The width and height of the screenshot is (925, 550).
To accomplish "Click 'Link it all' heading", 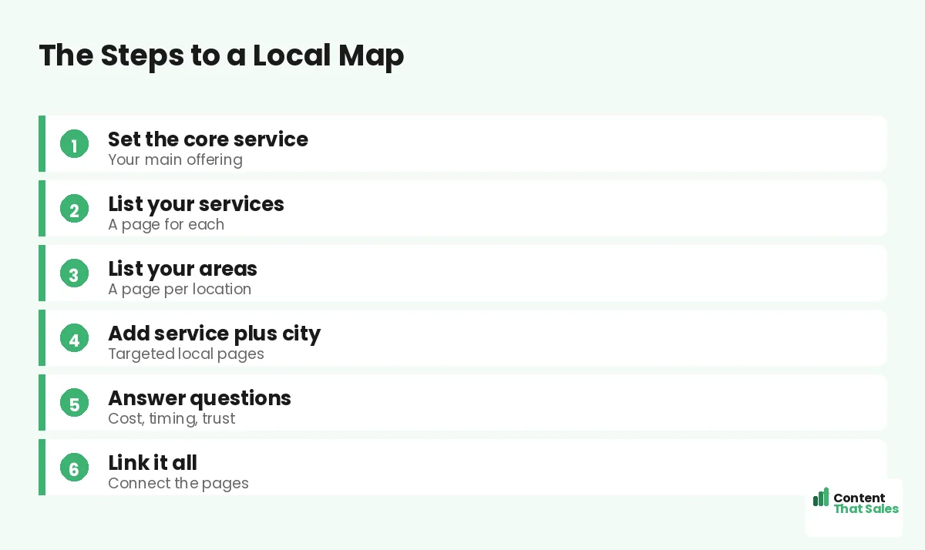I will click(x=153, y=463).
